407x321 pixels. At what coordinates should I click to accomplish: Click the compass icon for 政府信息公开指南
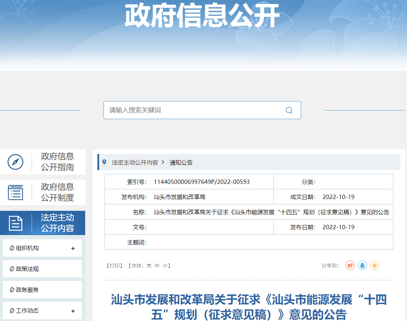15,162
